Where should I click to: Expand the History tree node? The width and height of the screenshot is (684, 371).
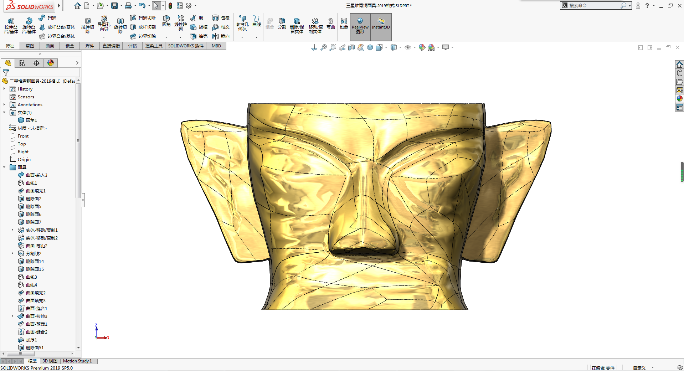pos(4,89)
